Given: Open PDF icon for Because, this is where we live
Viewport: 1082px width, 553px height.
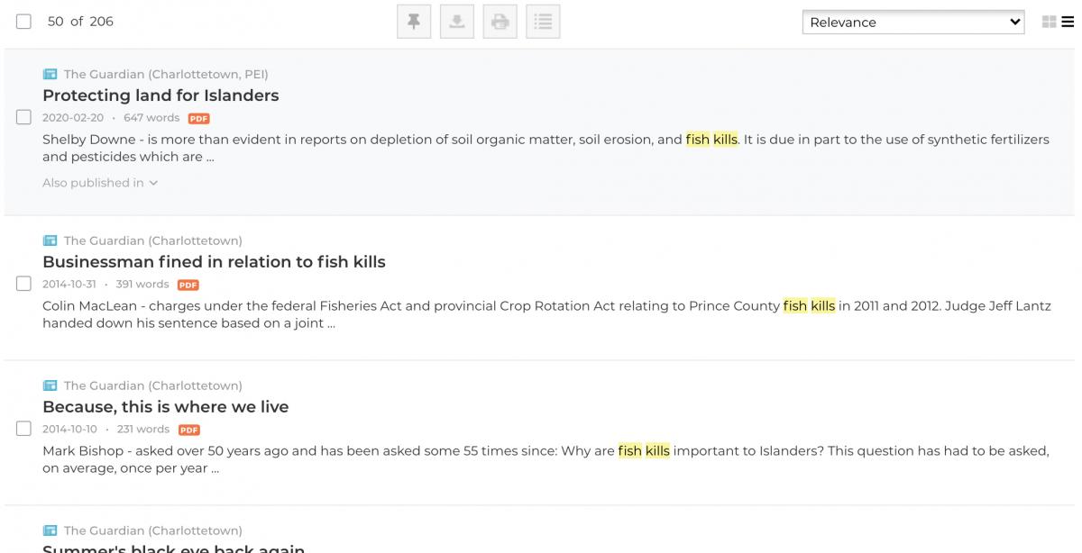Looking at the screenshot, I should (x=188, y=430).
